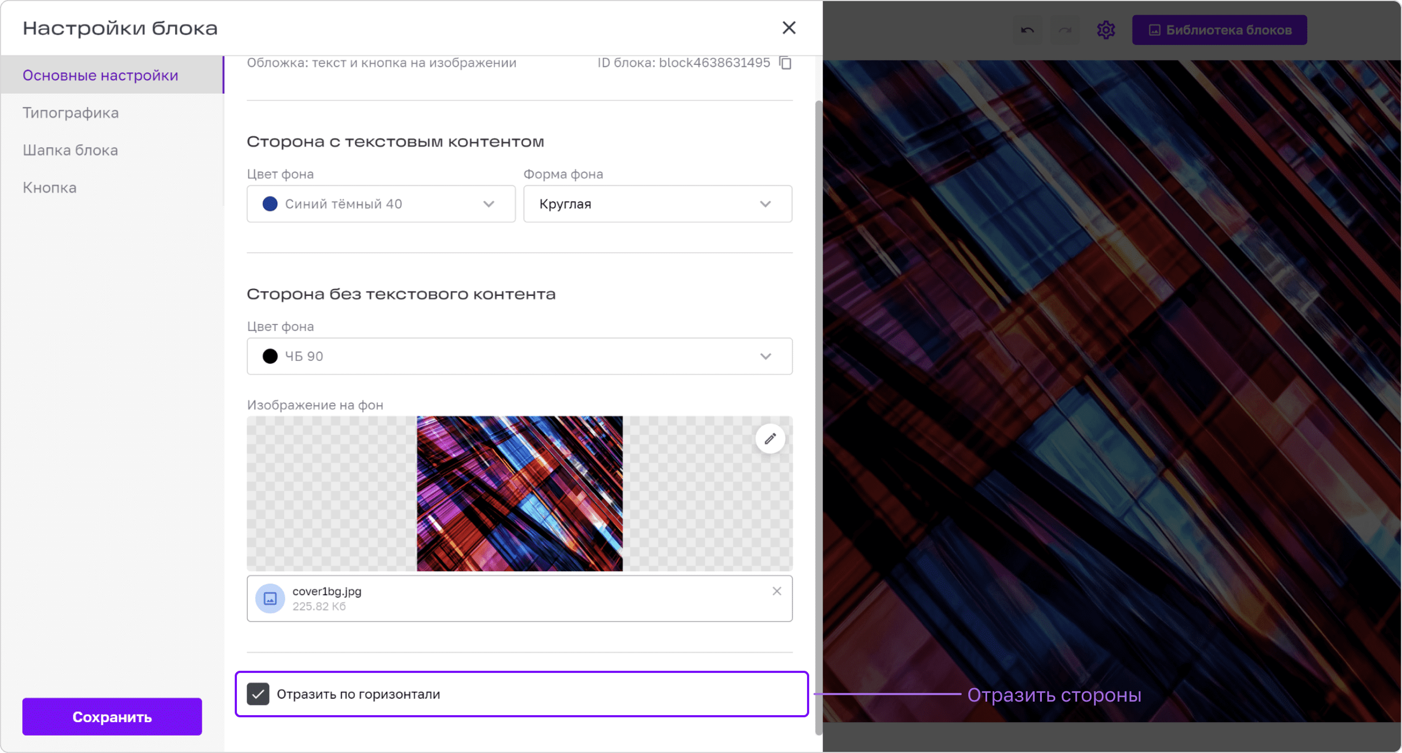1402x753 pixels.
Task: Open the Синий тёмный 40 color dropdown
Action: pos(381,204)
